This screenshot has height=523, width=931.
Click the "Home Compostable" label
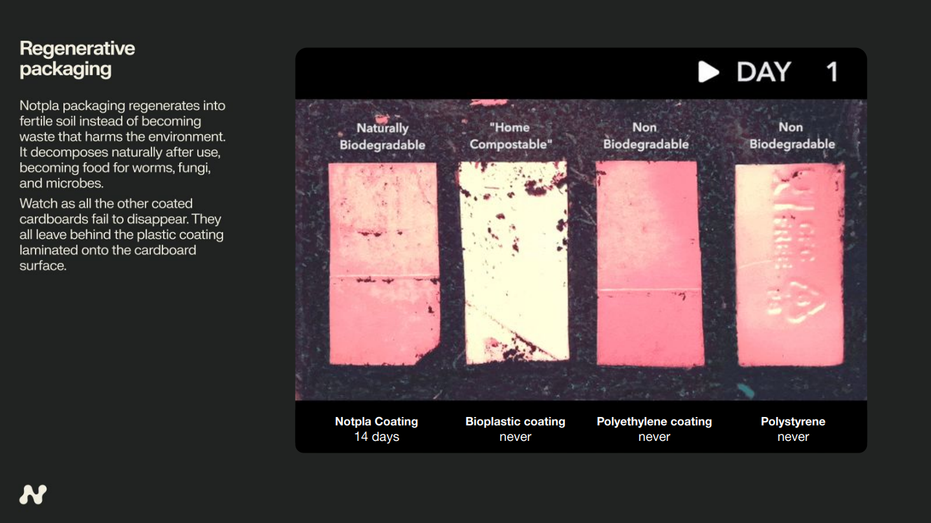[511, 136]
